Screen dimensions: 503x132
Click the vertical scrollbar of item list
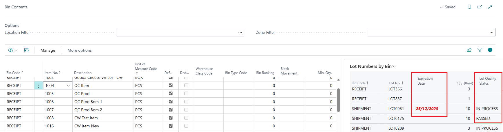(338, 100)
